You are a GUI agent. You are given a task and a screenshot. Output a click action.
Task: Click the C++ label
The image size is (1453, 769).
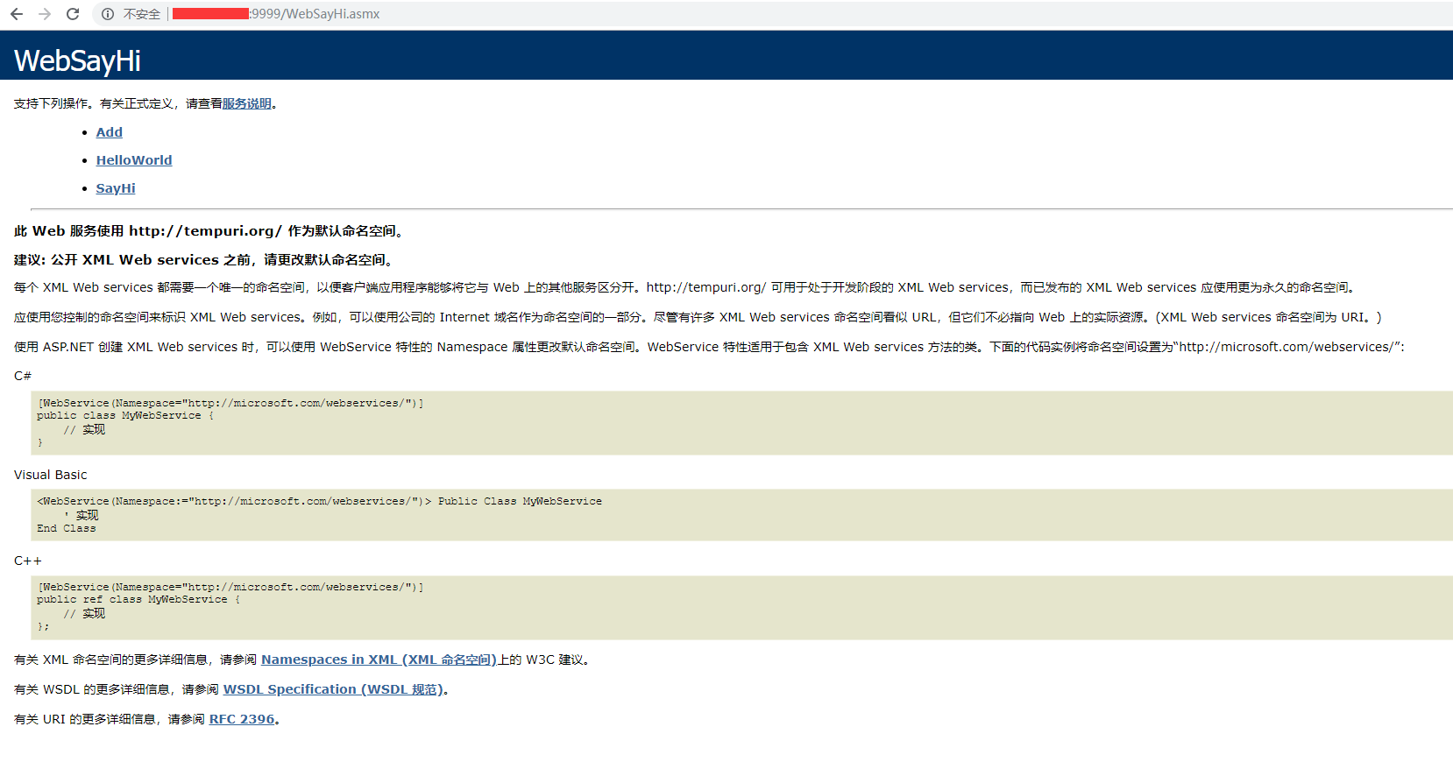(x=28, y=561)
